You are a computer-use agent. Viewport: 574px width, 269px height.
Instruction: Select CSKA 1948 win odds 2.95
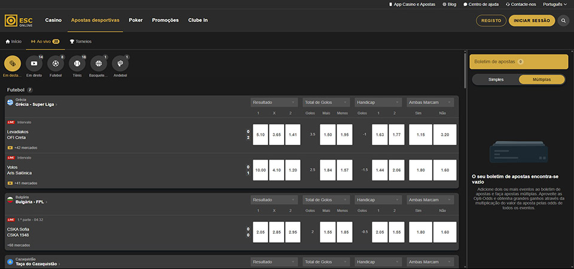(x=293, y=232)
